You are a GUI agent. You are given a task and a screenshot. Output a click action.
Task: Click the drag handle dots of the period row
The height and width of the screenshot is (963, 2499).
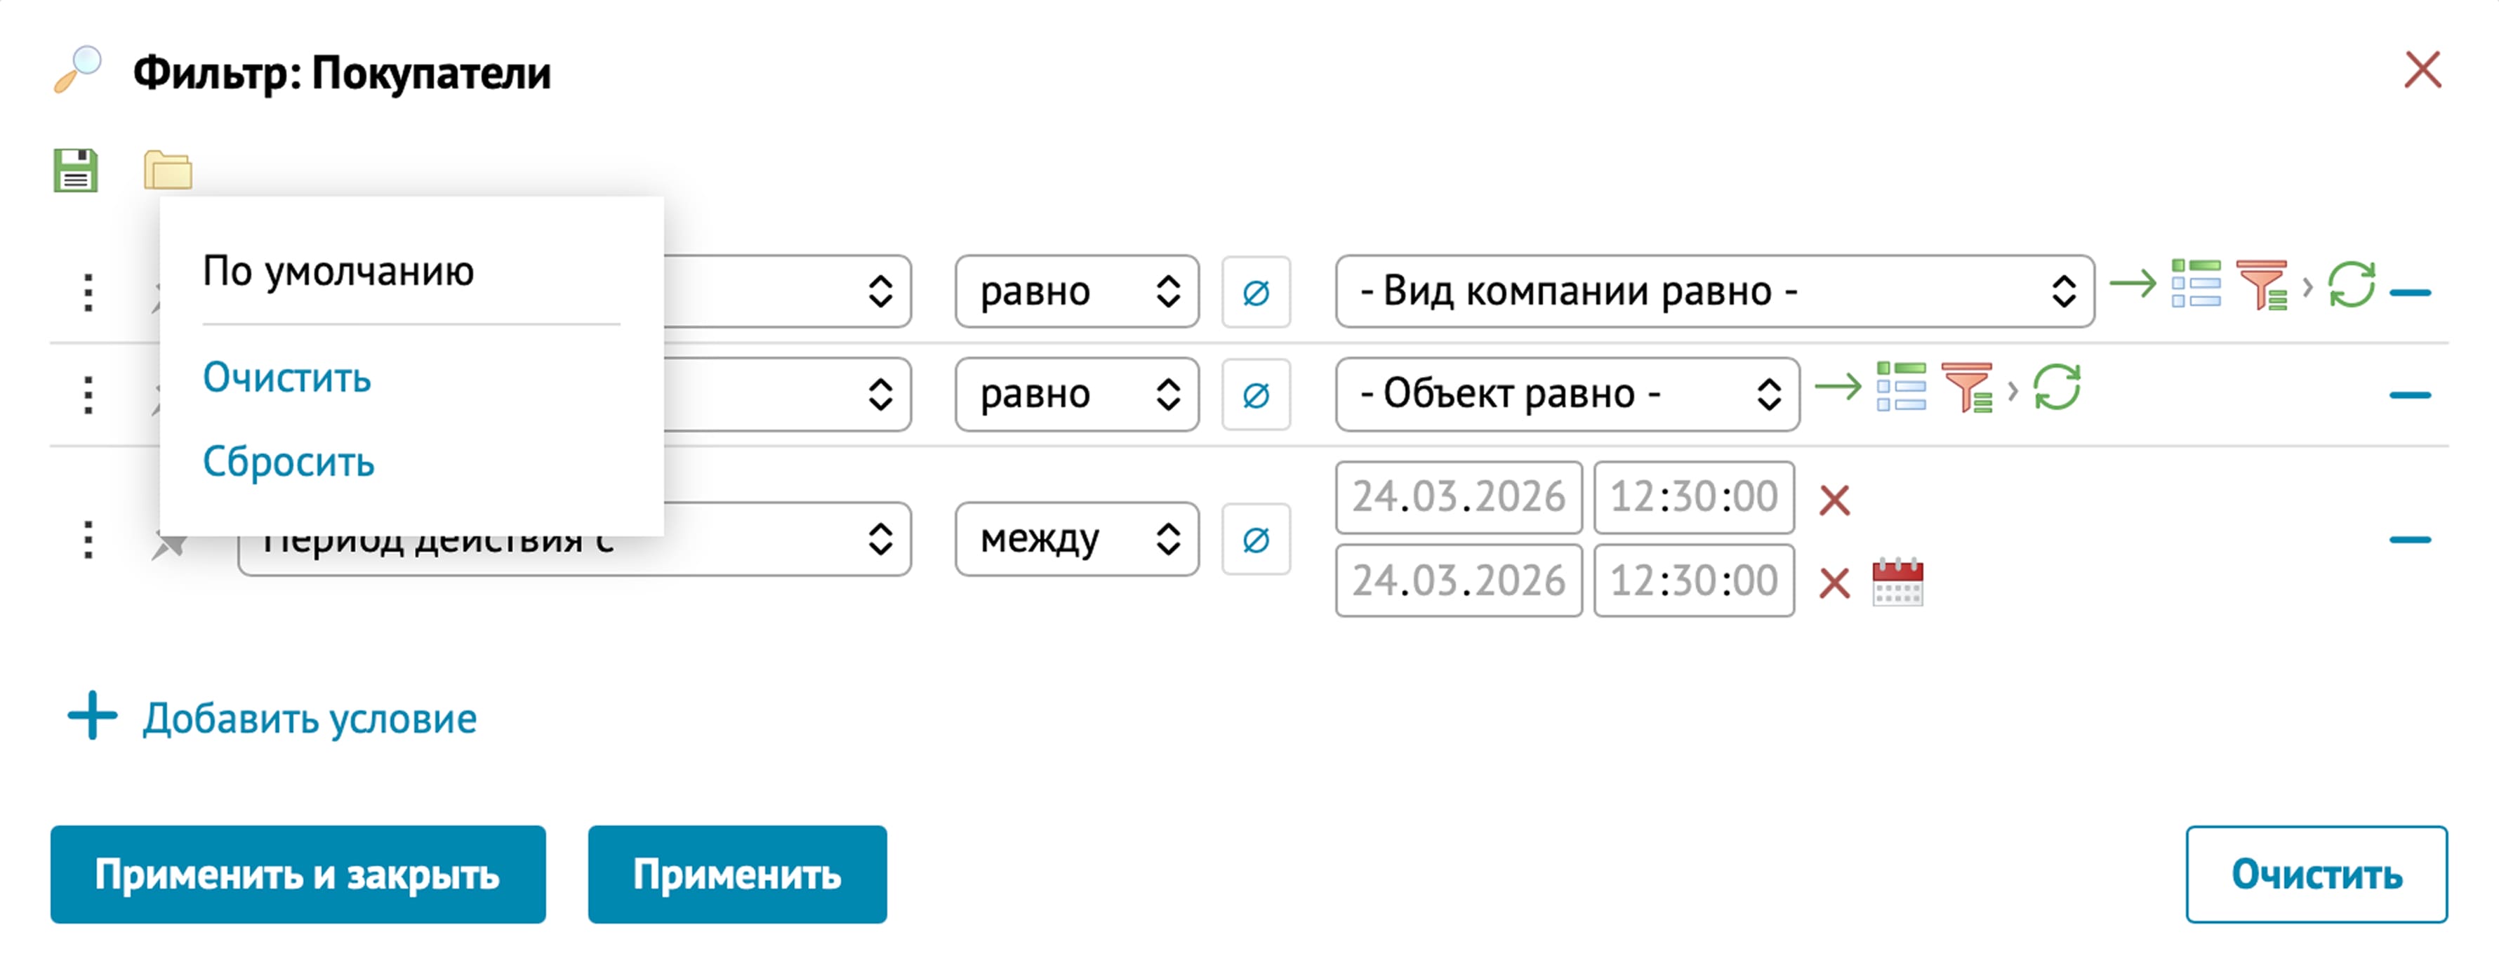[x=88, y=539]
